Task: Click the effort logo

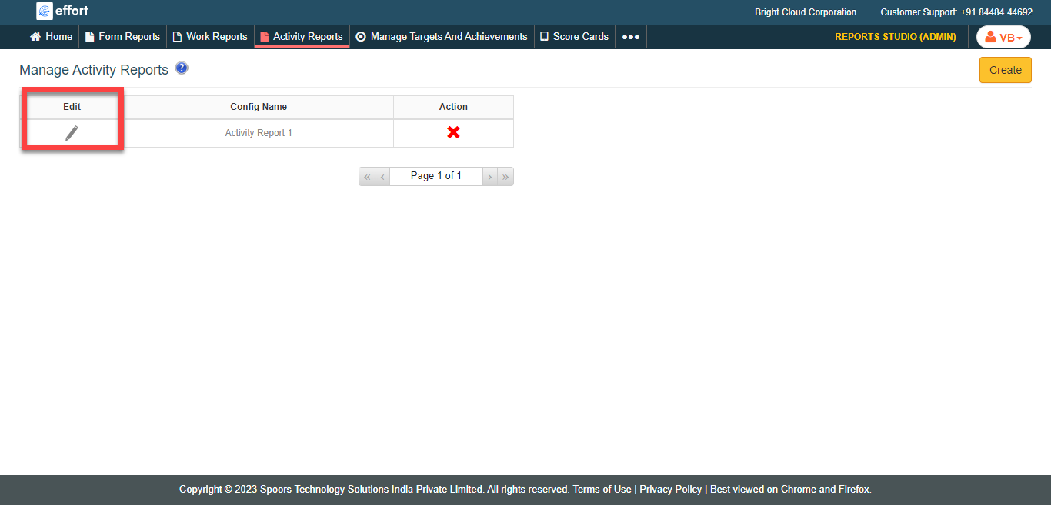Action: [62, 11]
